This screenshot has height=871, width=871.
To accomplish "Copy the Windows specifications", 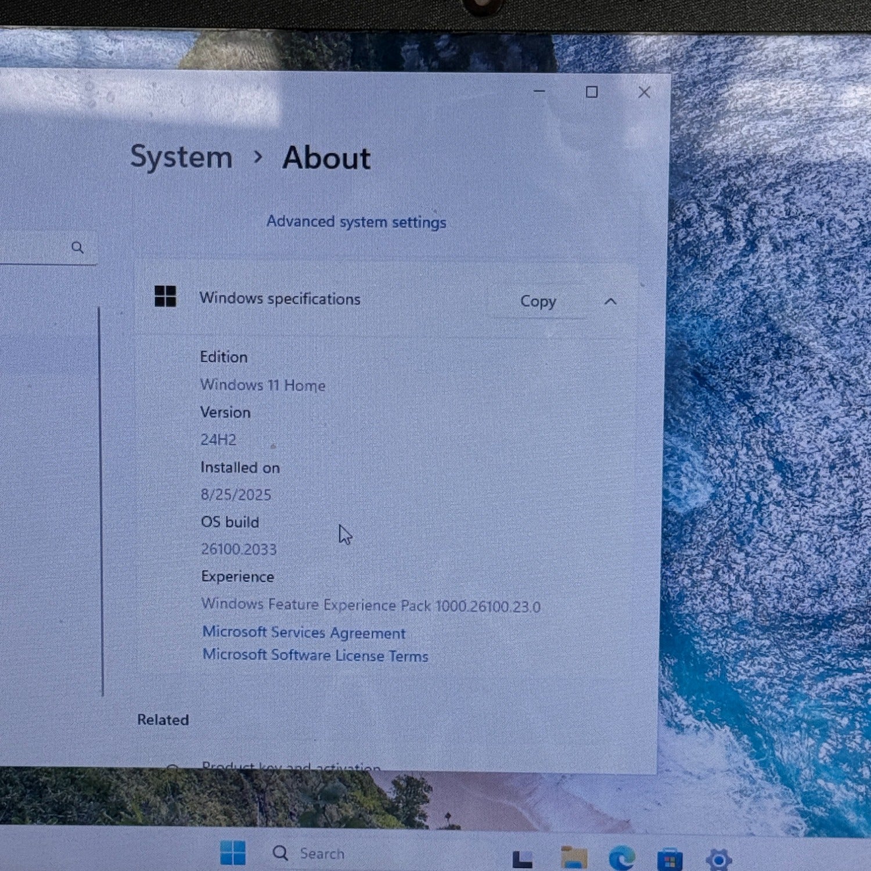I will tap(538, 301).
